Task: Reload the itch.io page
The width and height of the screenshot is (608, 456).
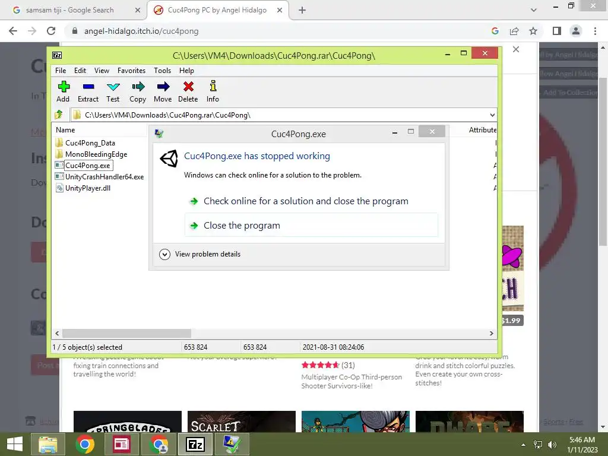Action: pos(51,31)
